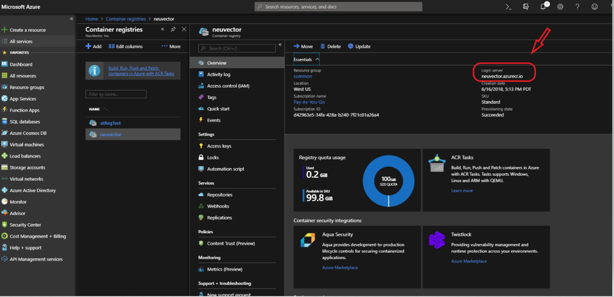The width and height of the screenshot is (614, 297).
Task: Click the feedback smiley face icon
Action: [x=595, y=6]
